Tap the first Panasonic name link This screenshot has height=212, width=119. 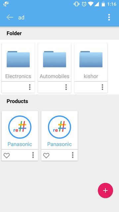pos(20,144)
